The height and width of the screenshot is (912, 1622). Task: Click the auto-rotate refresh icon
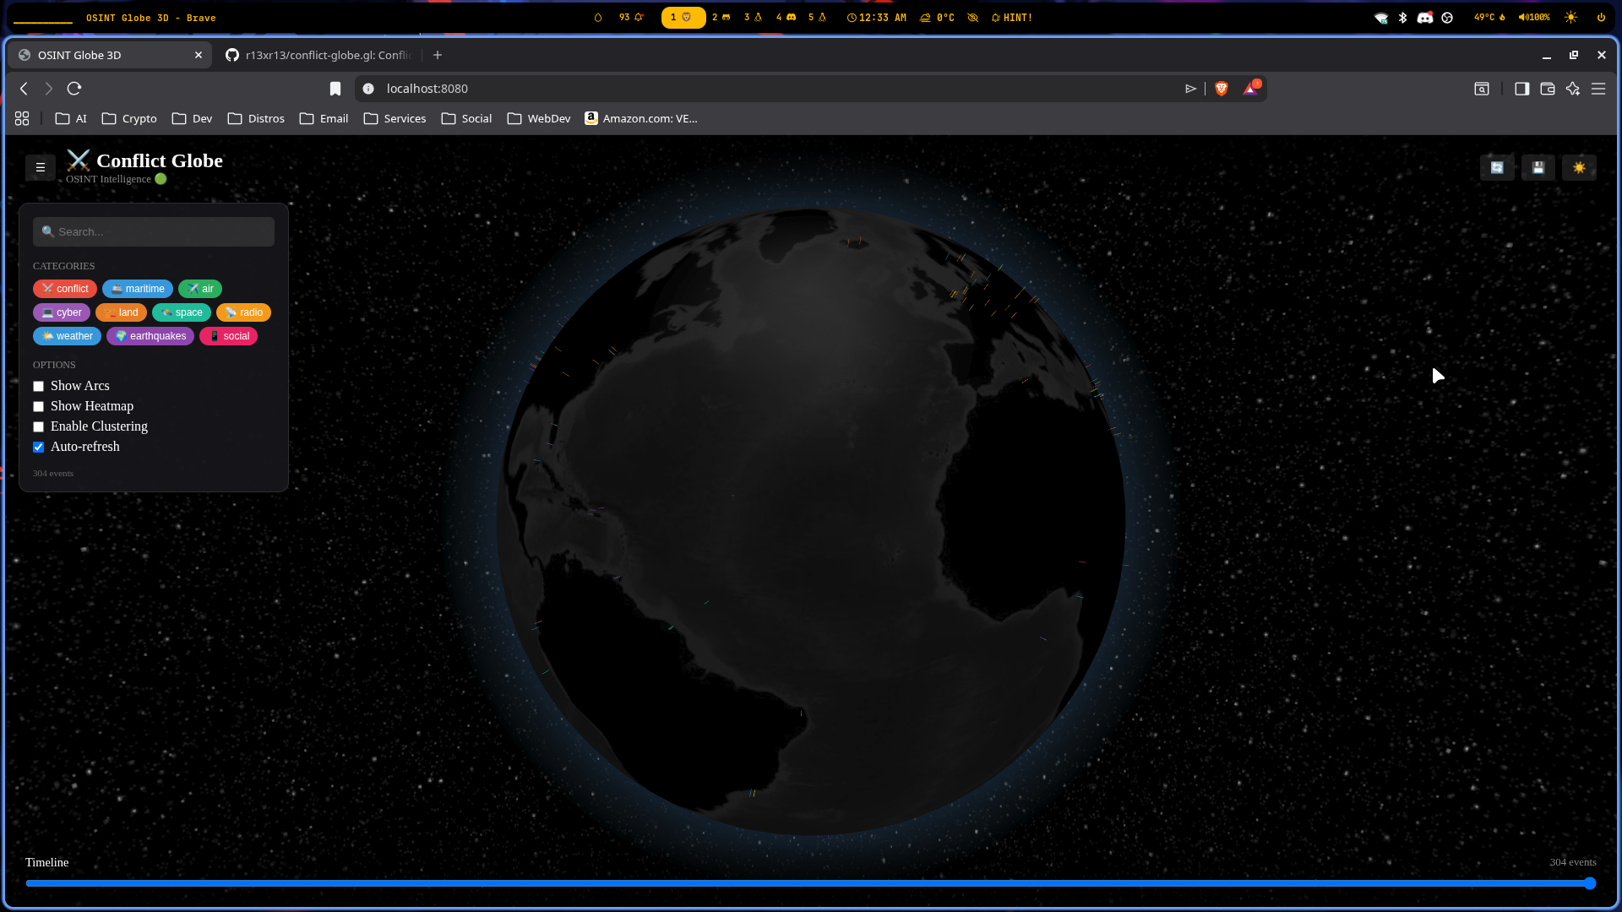click(1497, 167)
